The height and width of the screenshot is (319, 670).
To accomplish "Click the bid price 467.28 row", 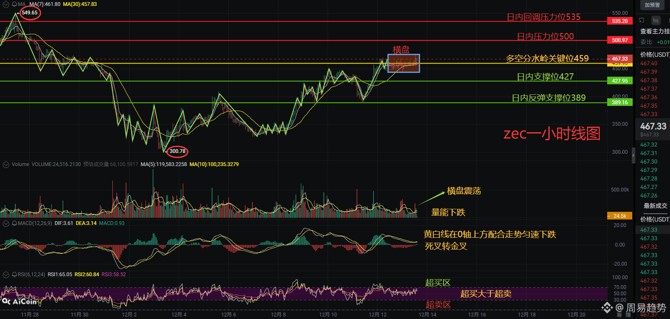I will [x=649, y=179].
